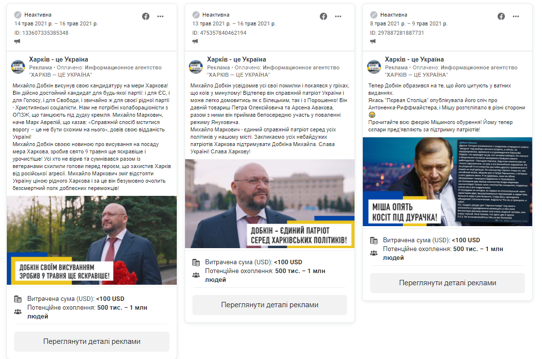Click "Переглянути деталі реклами" on second ad
The width and height of the screenshot is (542, 359).
pos(270,305)
